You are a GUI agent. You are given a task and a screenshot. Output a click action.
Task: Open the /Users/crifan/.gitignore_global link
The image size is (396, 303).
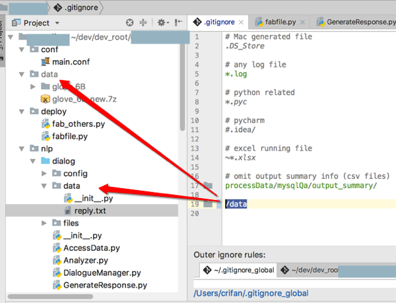click(251, 293)
